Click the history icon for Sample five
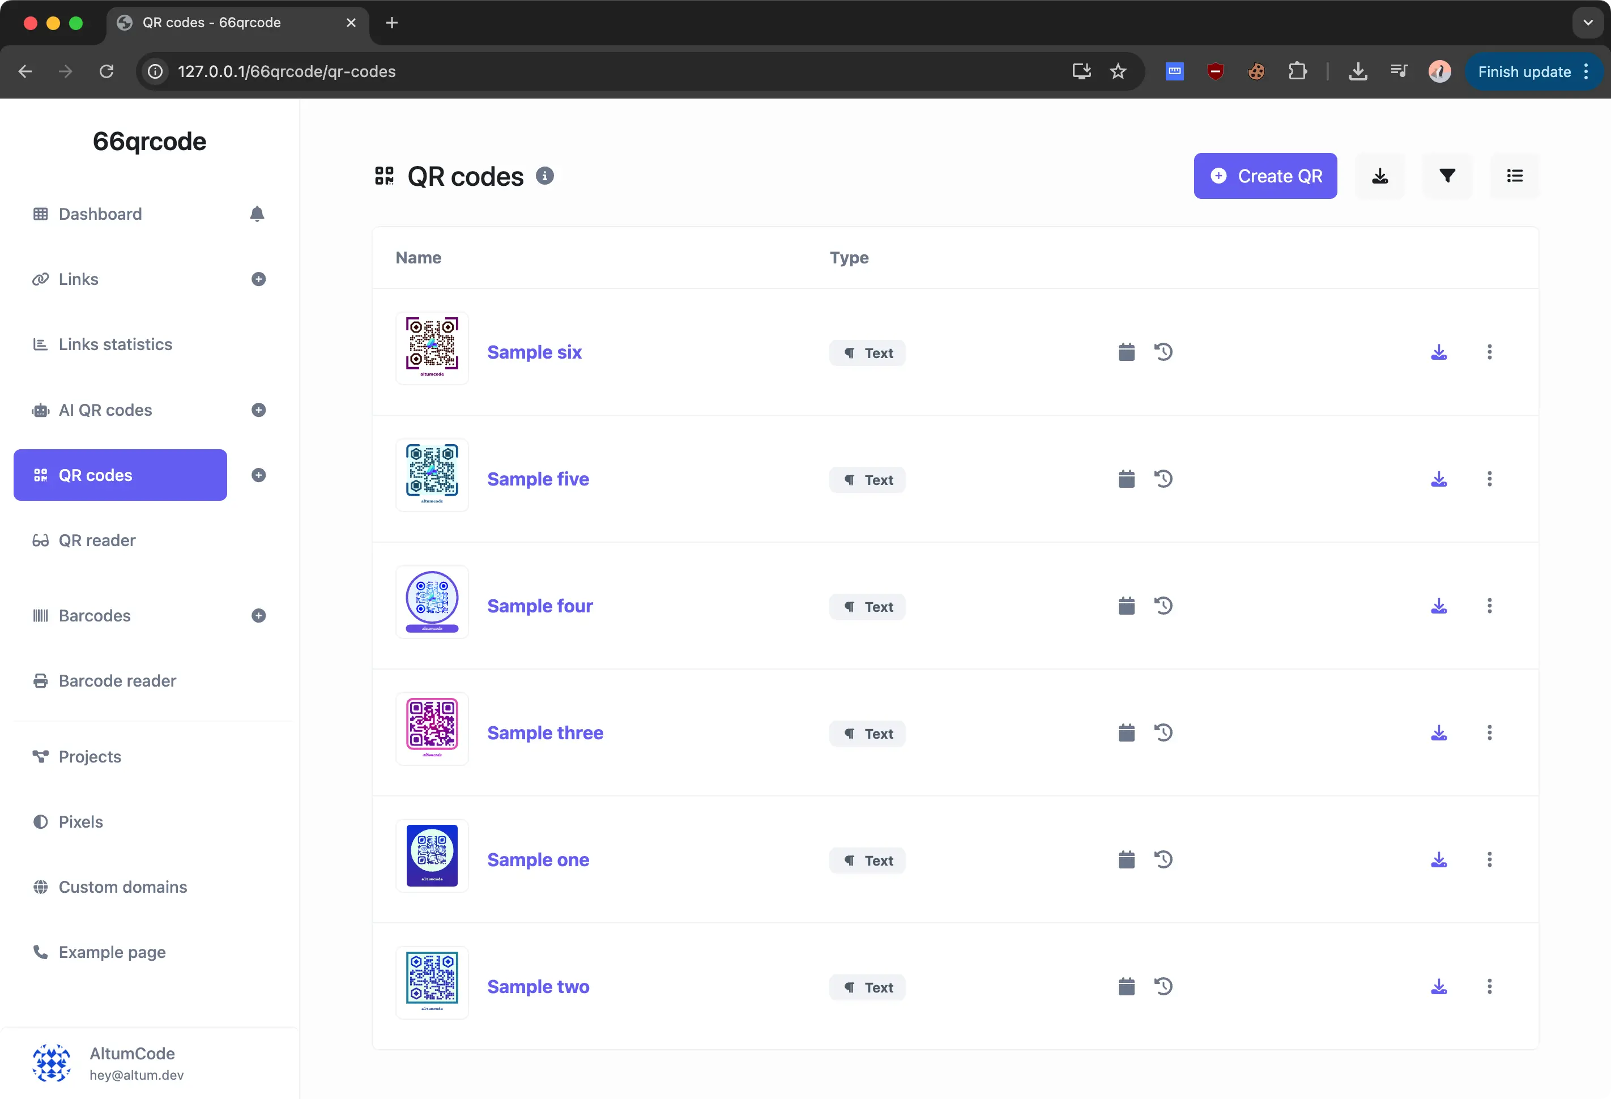This screenshot has height=1099, width=1611. point(1163,479)
